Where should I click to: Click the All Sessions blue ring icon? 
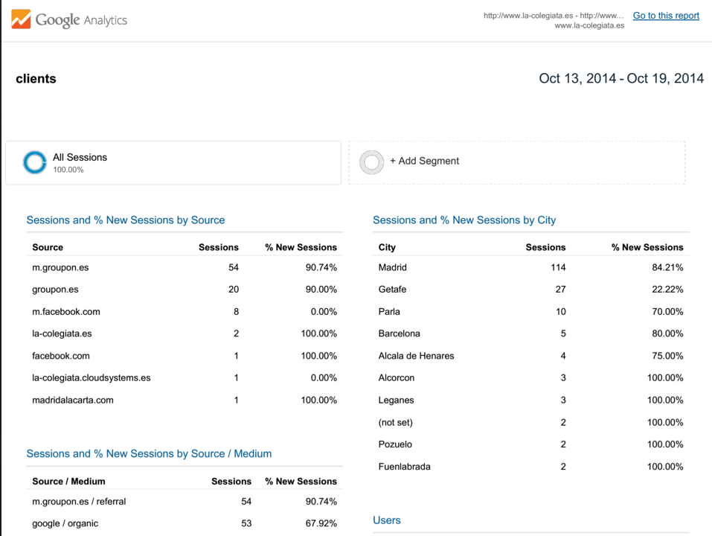pos(35,162)
